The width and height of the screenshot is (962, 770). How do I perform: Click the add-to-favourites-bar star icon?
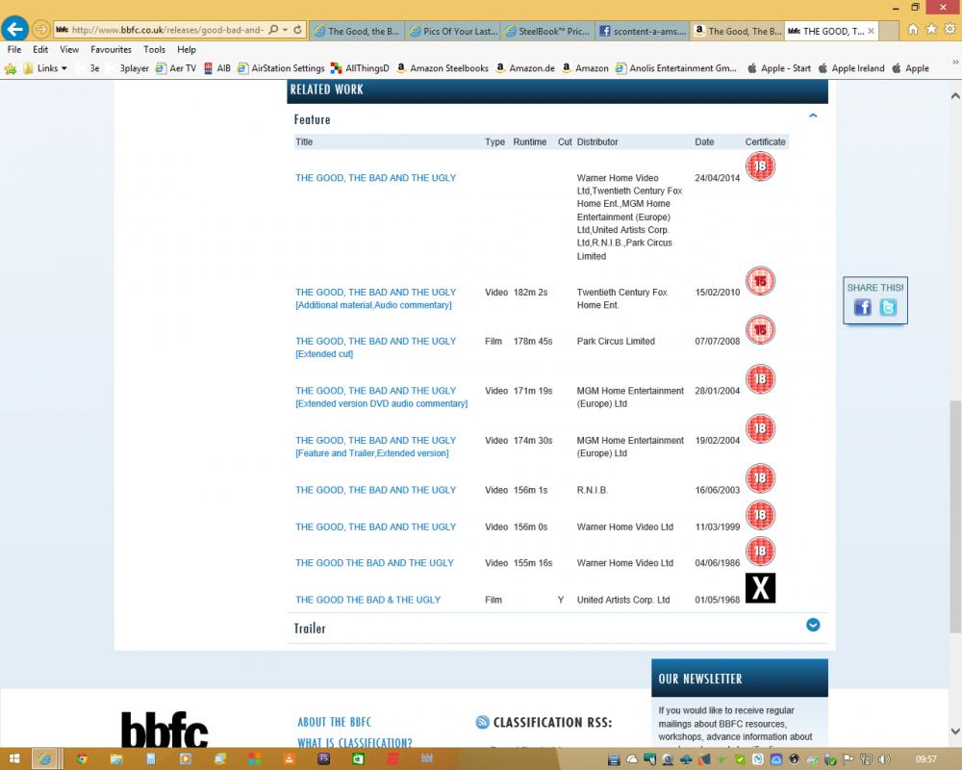click(11, 68)
